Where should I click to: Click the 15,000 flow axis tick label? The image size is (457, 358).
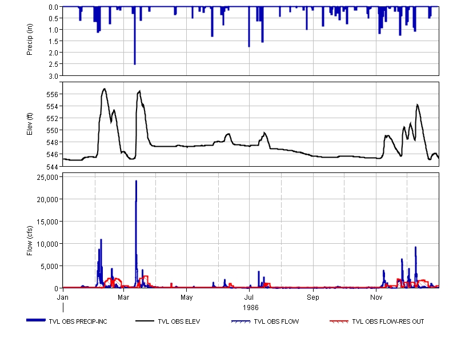[x=47, y=222]
